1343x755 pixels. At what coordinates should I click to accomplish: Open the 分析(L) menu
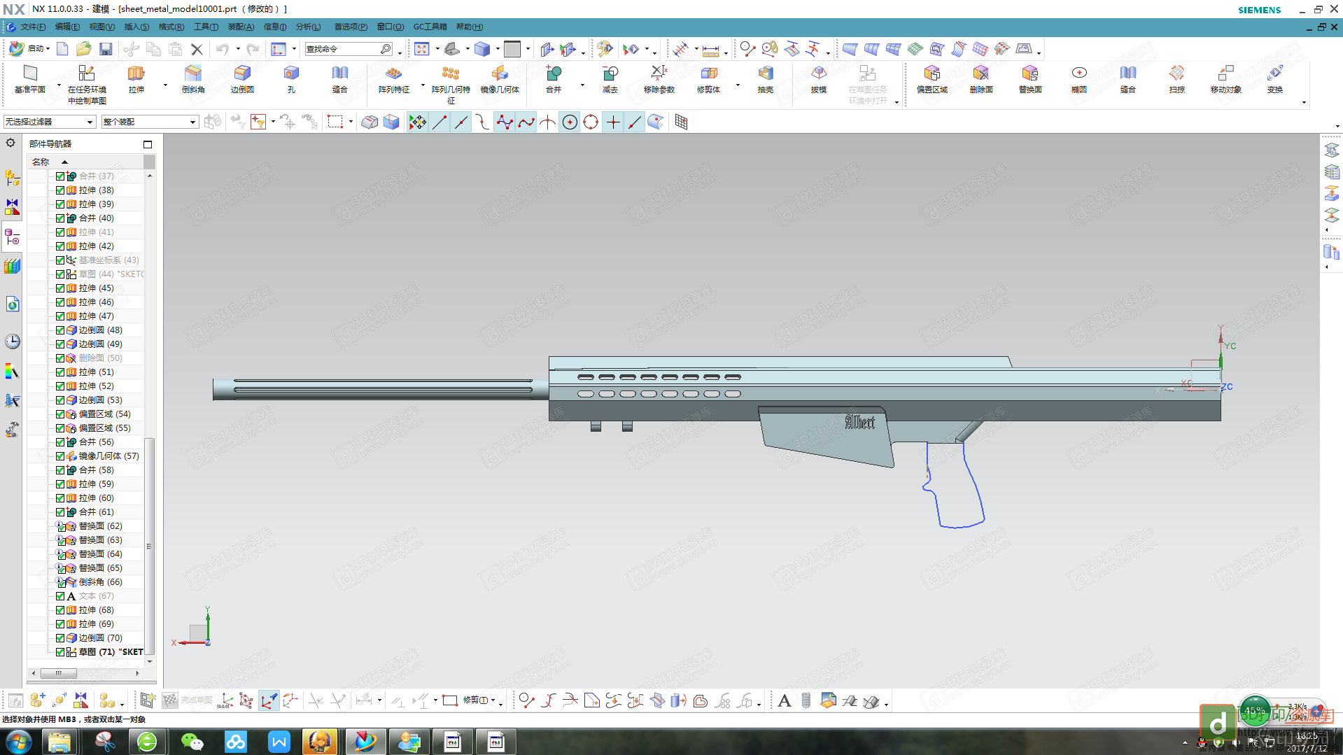point(308,27)
